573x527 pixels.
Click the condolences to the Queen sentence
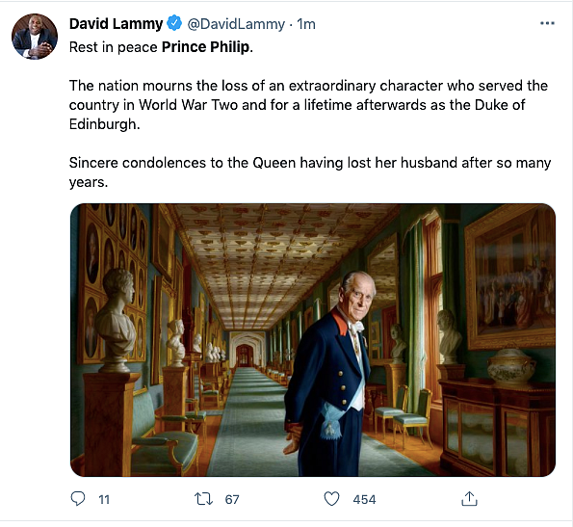[x=310, y=172]
